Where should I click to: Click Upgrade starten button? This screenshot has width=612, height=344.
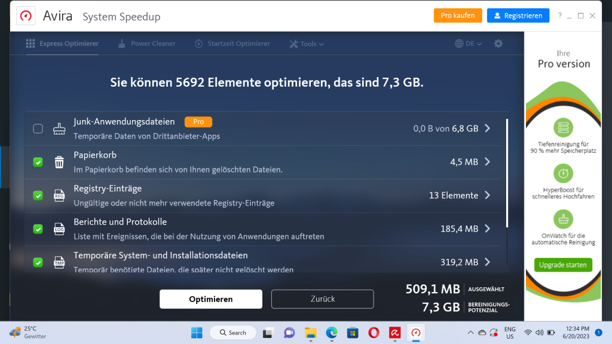pos(563,265)
